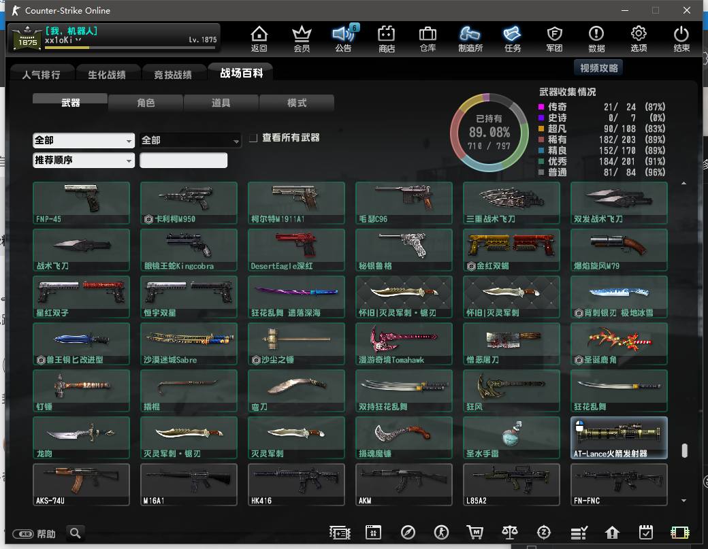Open the 任务 missions icon
Image resolution: width=708 pixels, height=549 pixels.
(512, 39)
